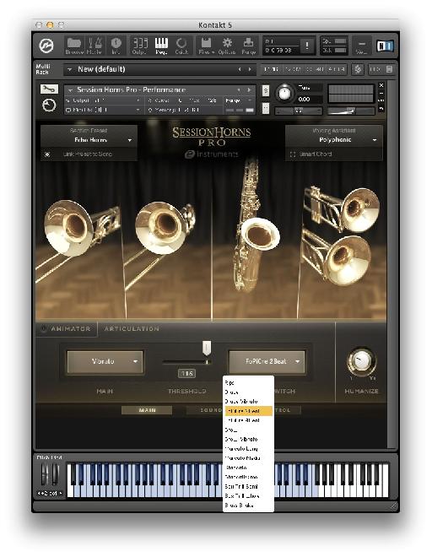Enable the Smart Chord checkbox
The width and height of the screenshot is (432, 557).
293,154
